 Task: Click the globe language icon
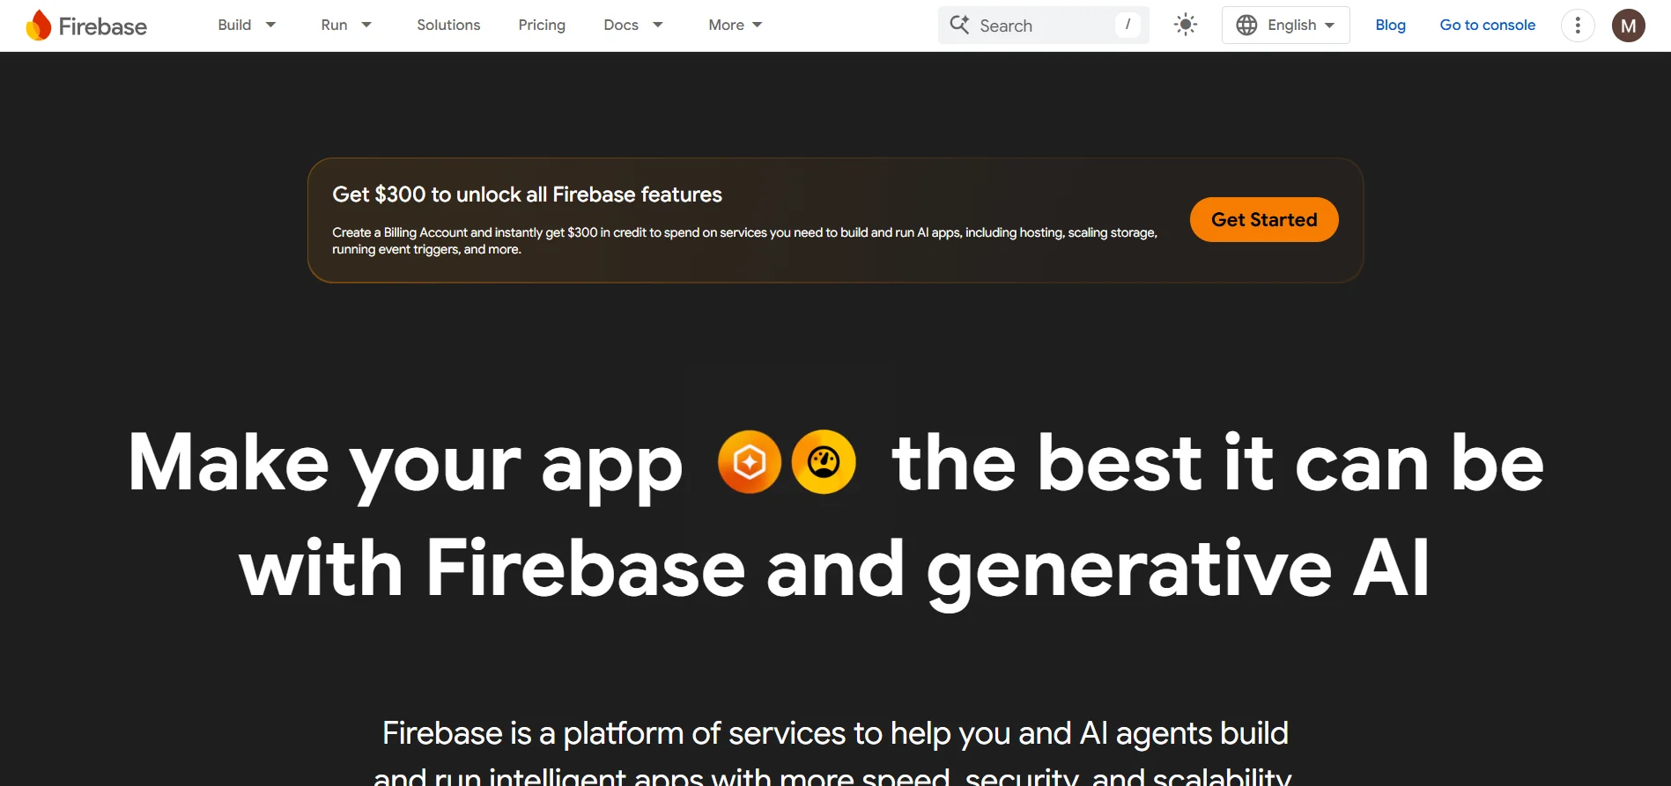tap(1246, 25)
